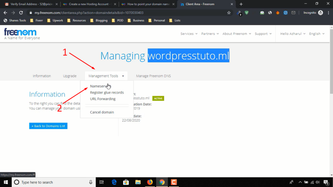Open Shanes Tools bookmark
This screenshot has width=333, height=187.
coord(15,20)
